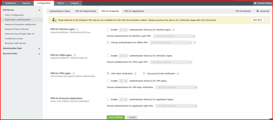273x120 pixels.
Task: Toggle Offline MFA authenticators checkbox
Action: pos(108,42)
